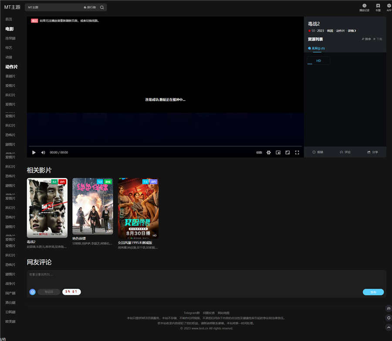Enable picture-in-picture mode in player
The image size is (392, 341).
pyautogui.click(x=278, y=153)
